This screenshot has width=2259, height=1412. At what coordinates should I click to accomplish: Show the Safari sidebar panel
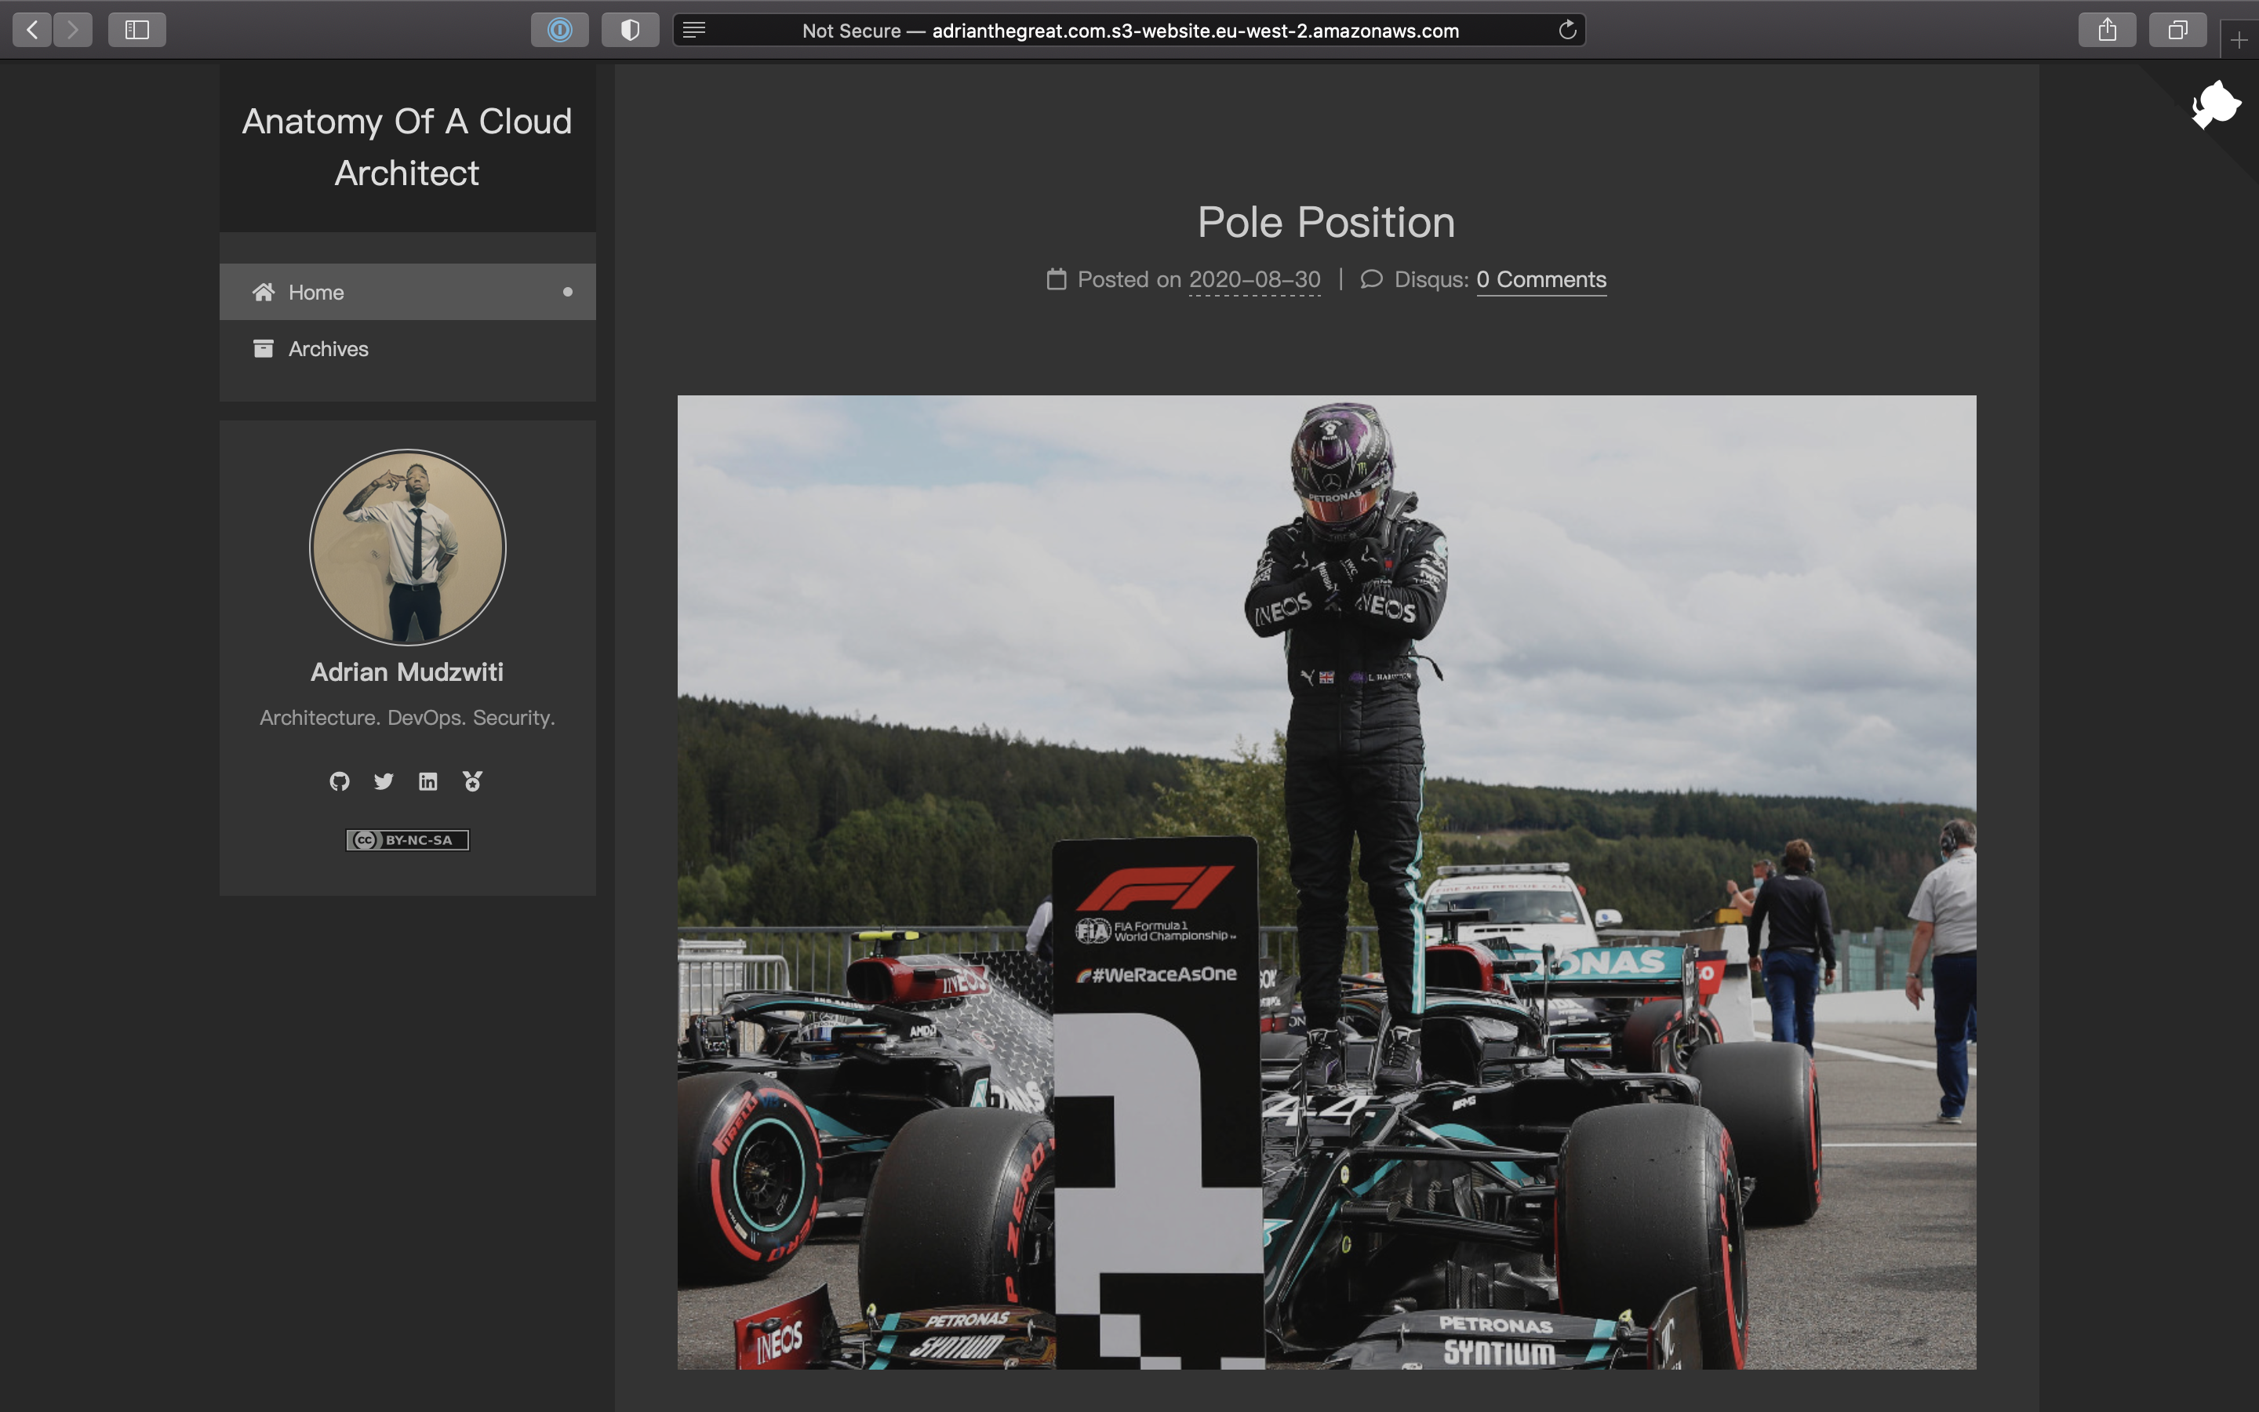click(x=137, y=30)
